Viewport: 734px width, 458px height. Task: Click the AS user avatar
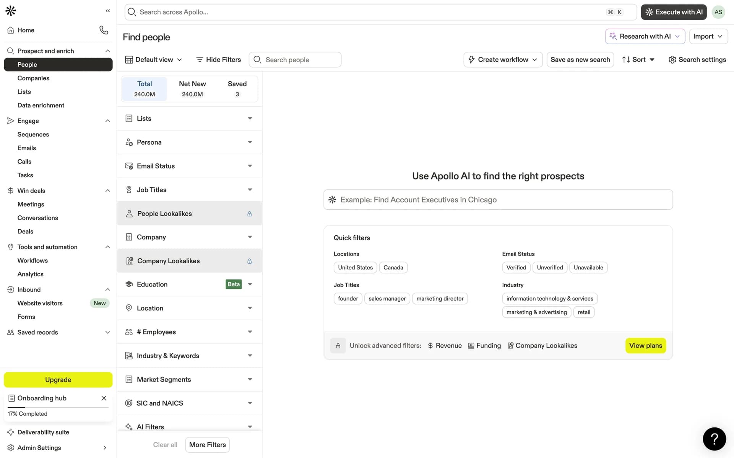[718, 12]
